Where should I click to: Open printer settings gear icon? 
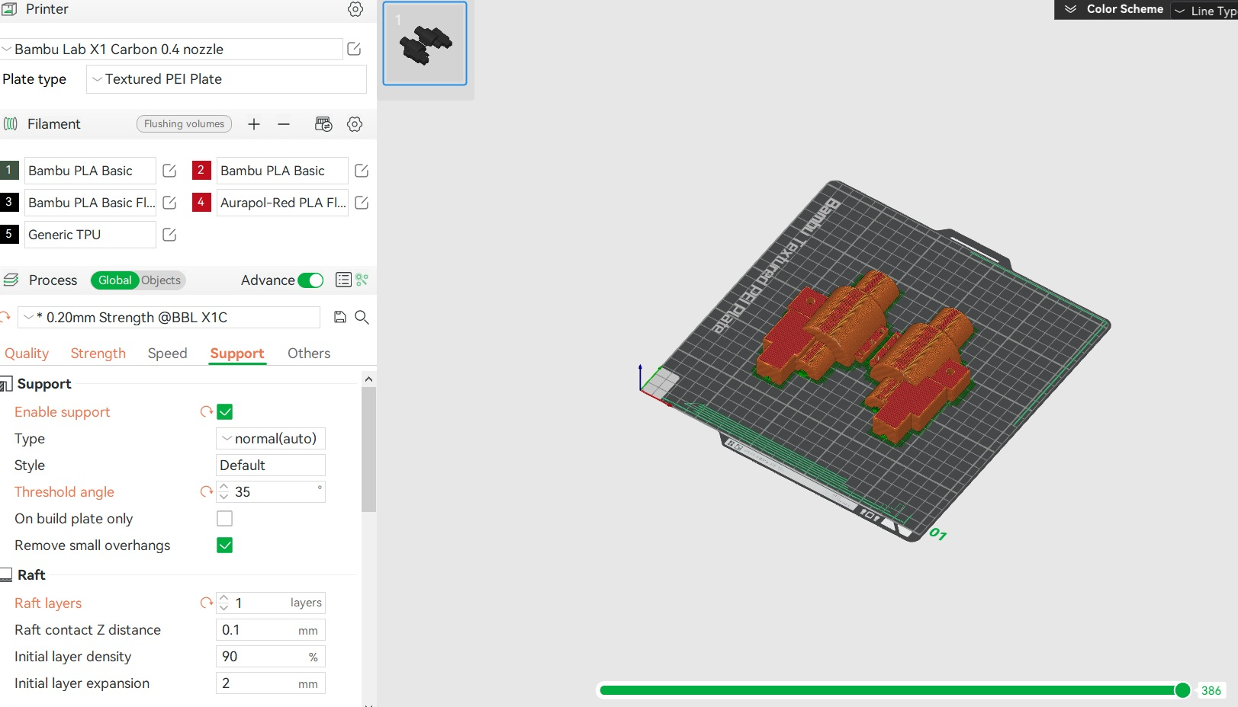(x=355, y=9)
